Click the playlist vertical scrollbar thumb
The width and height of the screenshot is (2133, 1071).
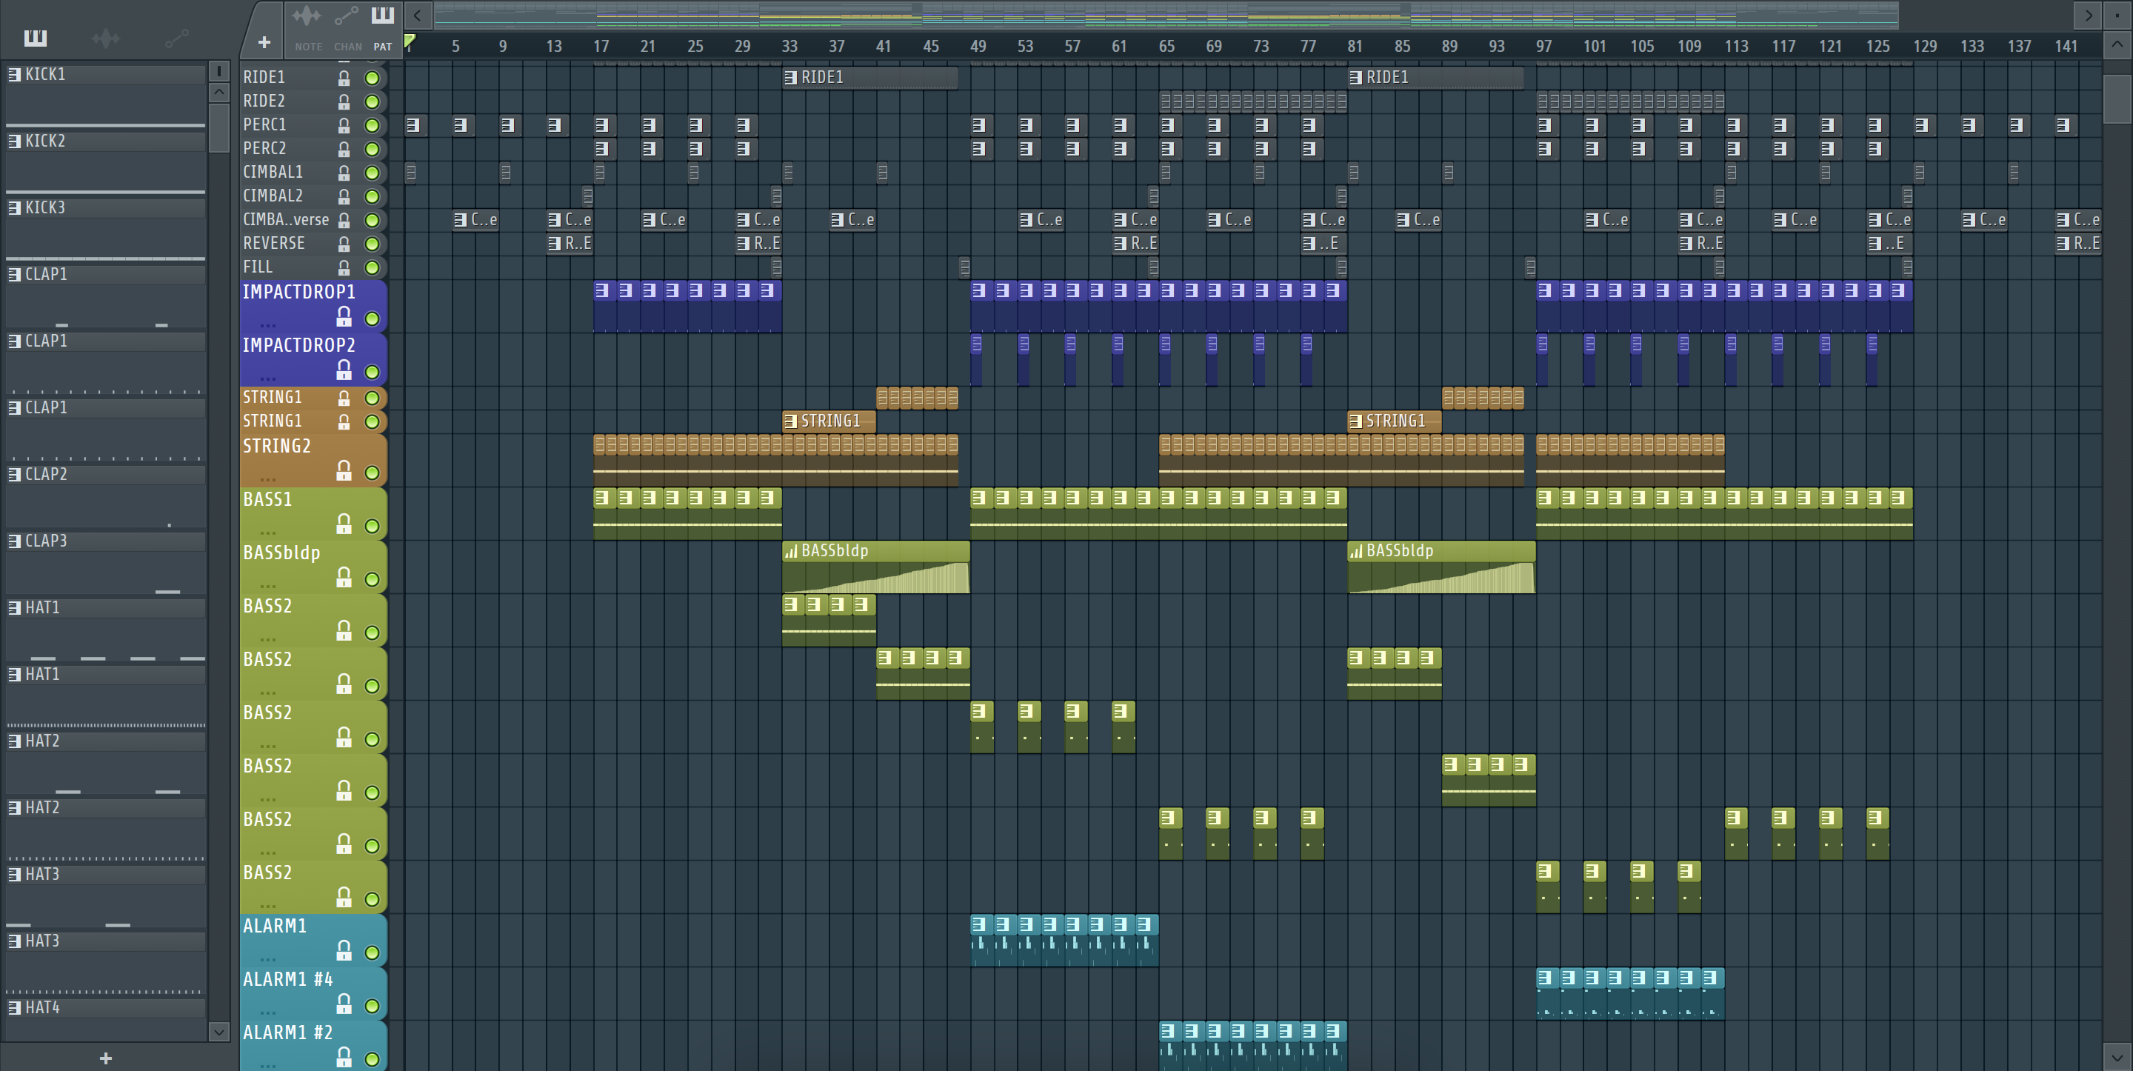point(2117,99)
